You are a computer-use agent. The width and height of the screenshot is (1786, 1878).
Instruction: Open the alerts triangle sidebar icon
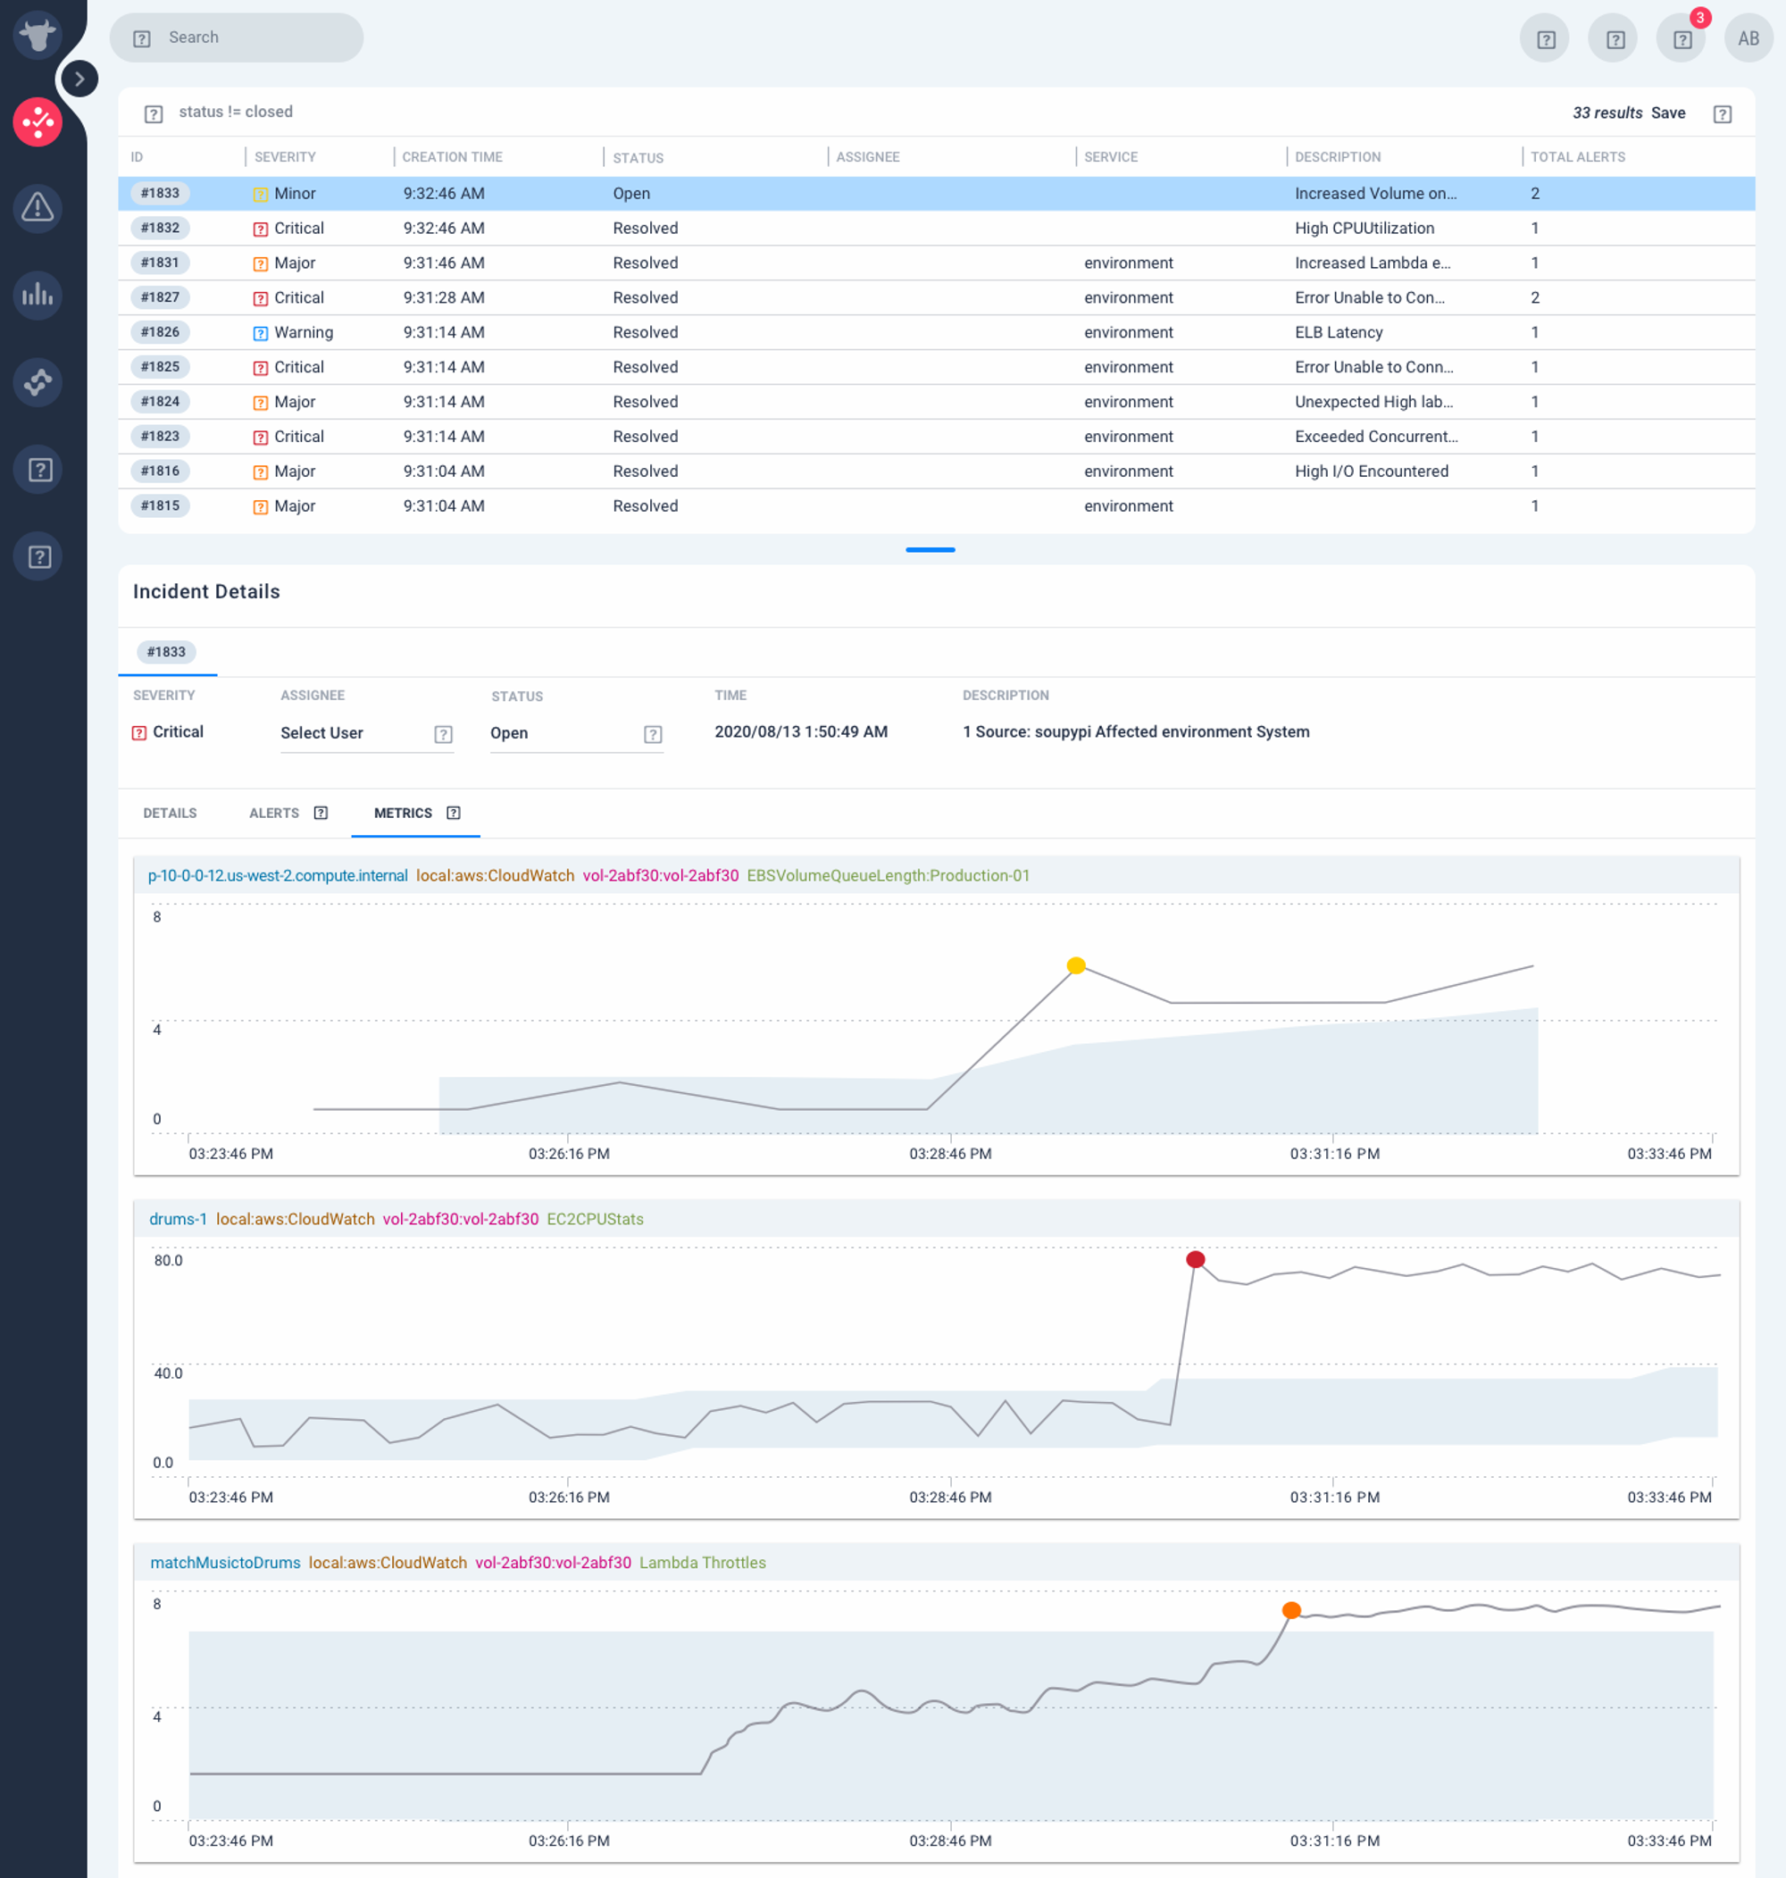coord(38,208)
